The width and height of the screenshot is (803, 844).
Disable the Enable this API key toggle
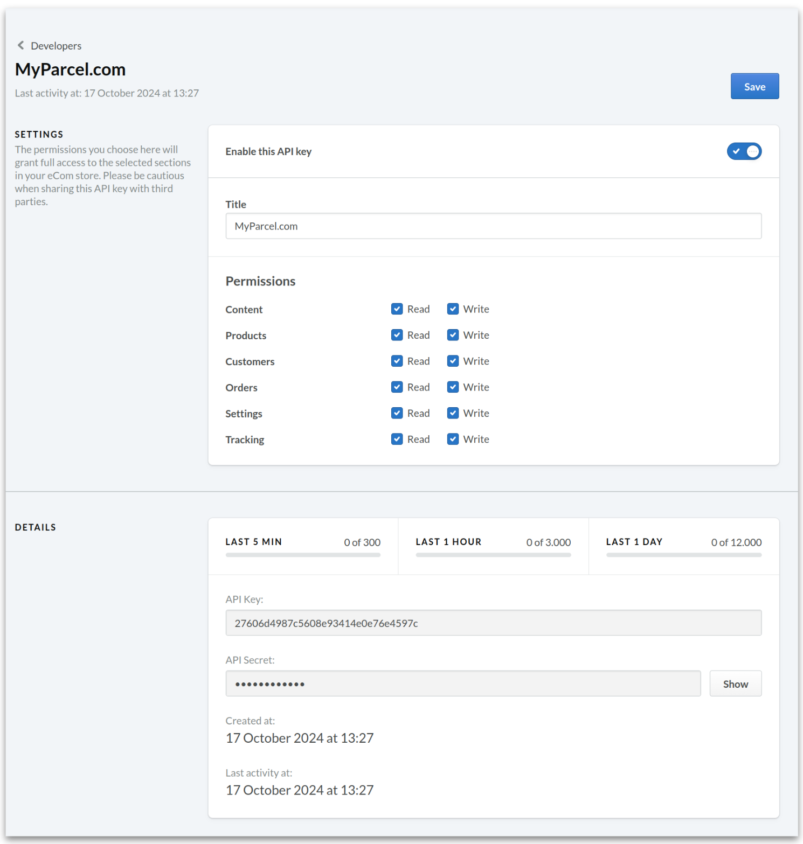point(744,151)
